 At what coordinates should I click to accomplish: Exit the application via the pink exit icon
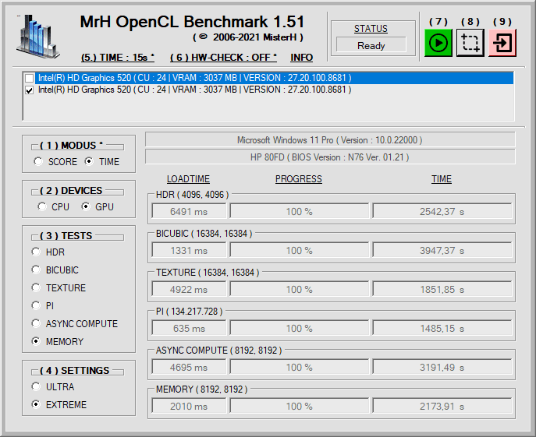point(502,43)
